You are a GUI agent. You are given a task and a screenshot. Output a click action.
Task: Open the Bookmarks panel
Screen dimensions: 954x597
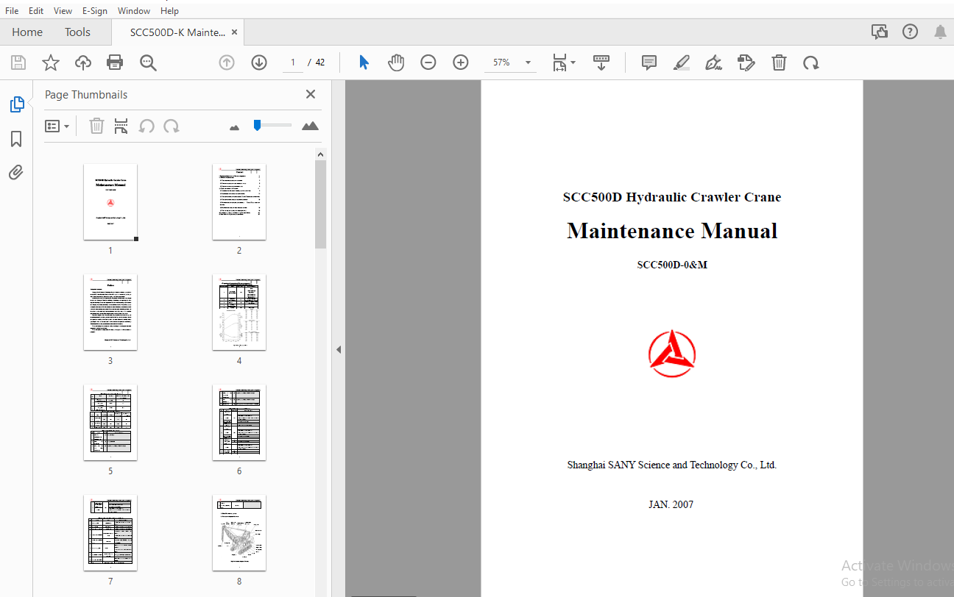tap(16, 139)
